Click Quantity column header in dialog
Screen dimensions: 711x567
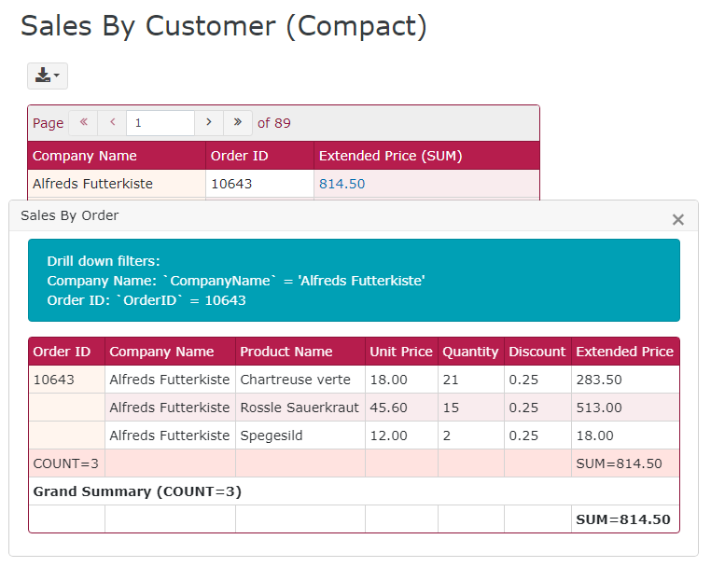470,352
